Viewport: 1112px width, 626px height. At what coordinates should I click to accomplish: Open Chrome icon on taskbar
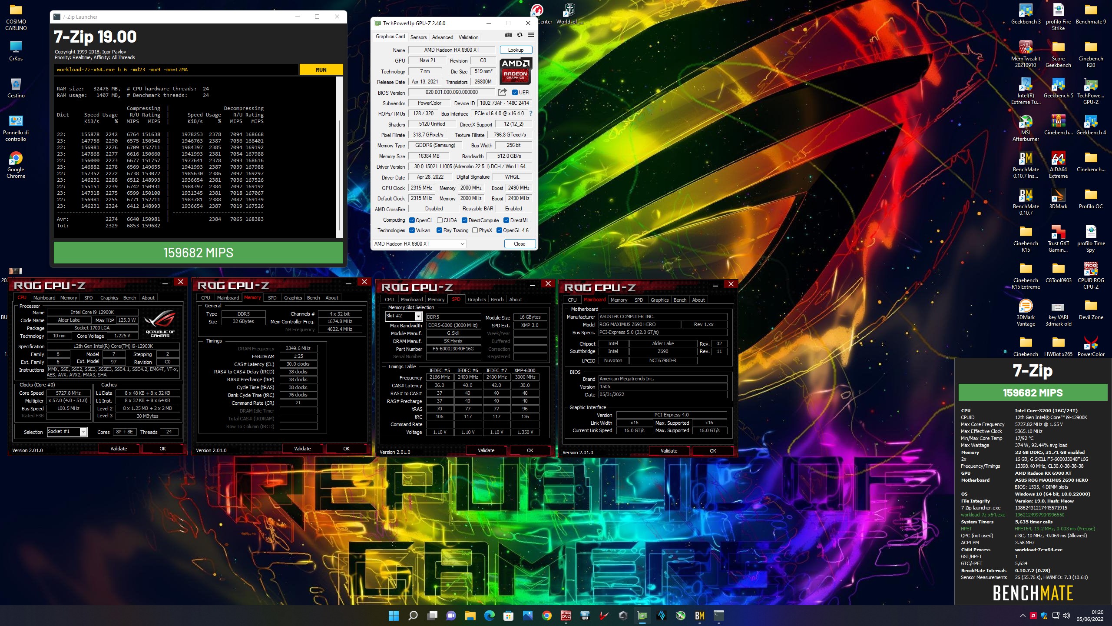(546, 616)
